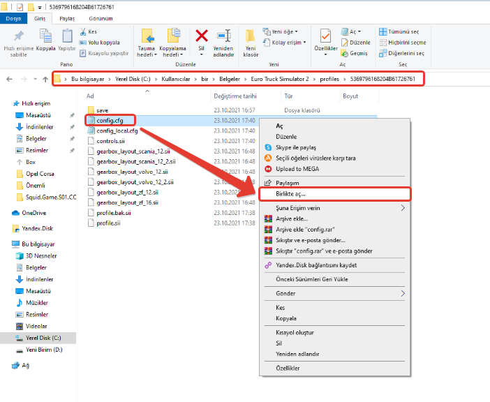Choose Upload to MEGA menu entry

coord(334,169)
